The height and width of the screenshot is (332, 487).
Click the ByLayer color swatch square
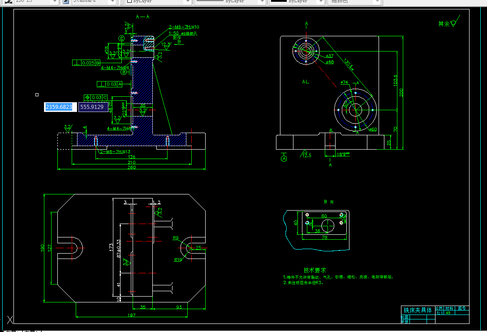click(129, 1)
